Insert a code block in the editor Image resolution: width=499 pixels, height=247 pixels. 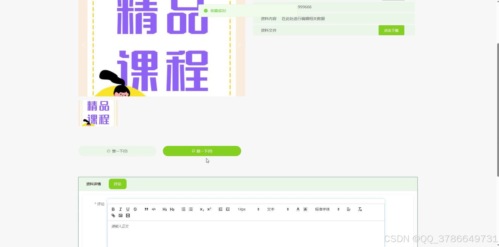153,209
